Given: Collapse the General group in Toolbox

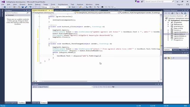Looking at the screenshot, I should [x=7, y=15].
